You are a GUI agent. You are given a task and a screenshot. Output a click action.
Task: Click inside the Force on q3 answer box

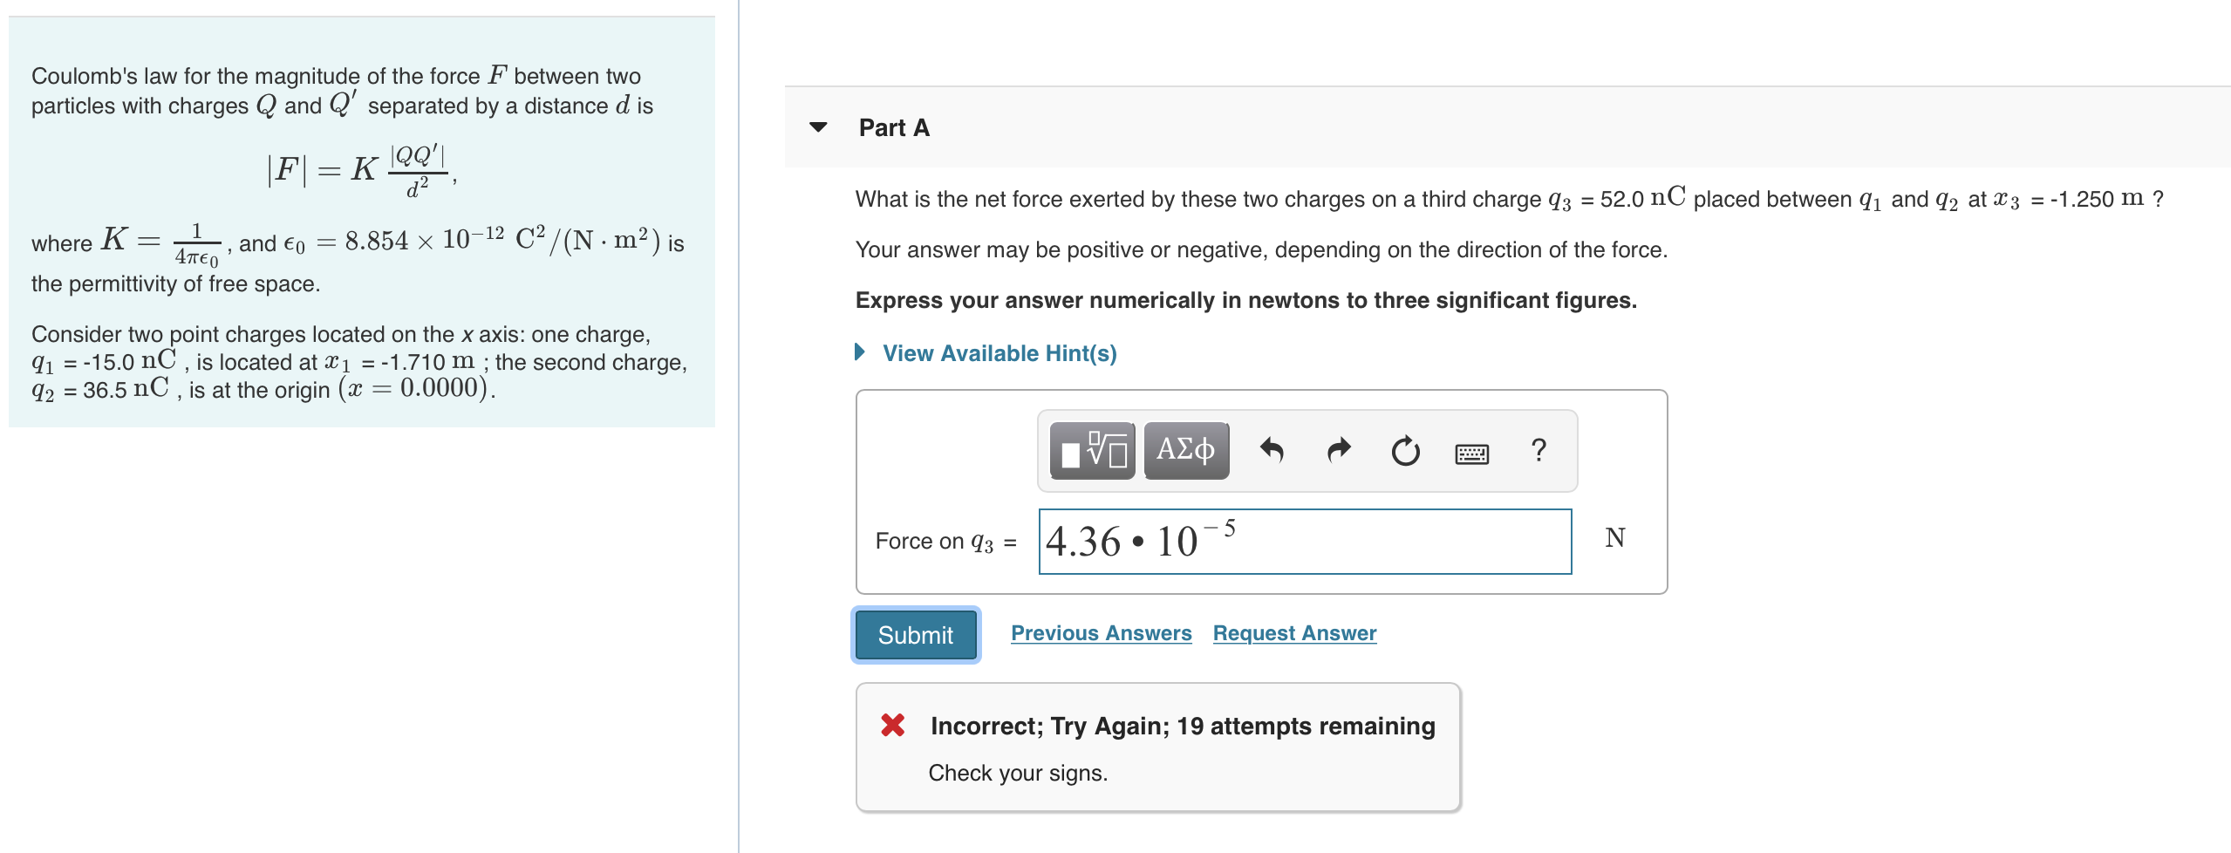[1304, 539]
